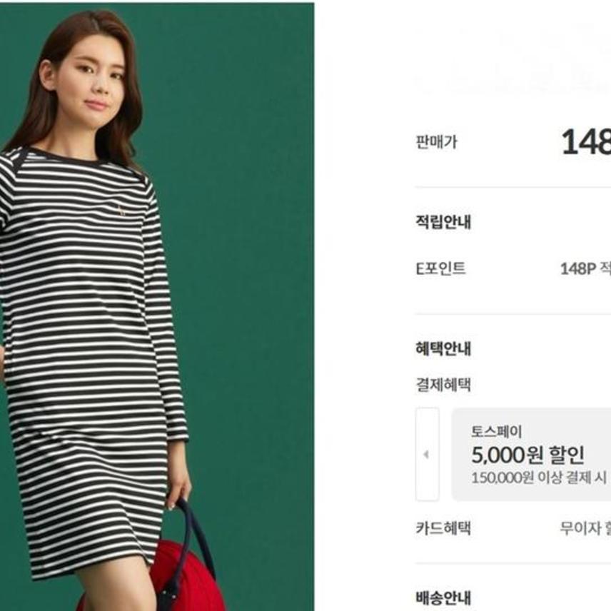Click the small logo embroidered on the dress
The width and height of the screenshot is (611, 611).
122,211
